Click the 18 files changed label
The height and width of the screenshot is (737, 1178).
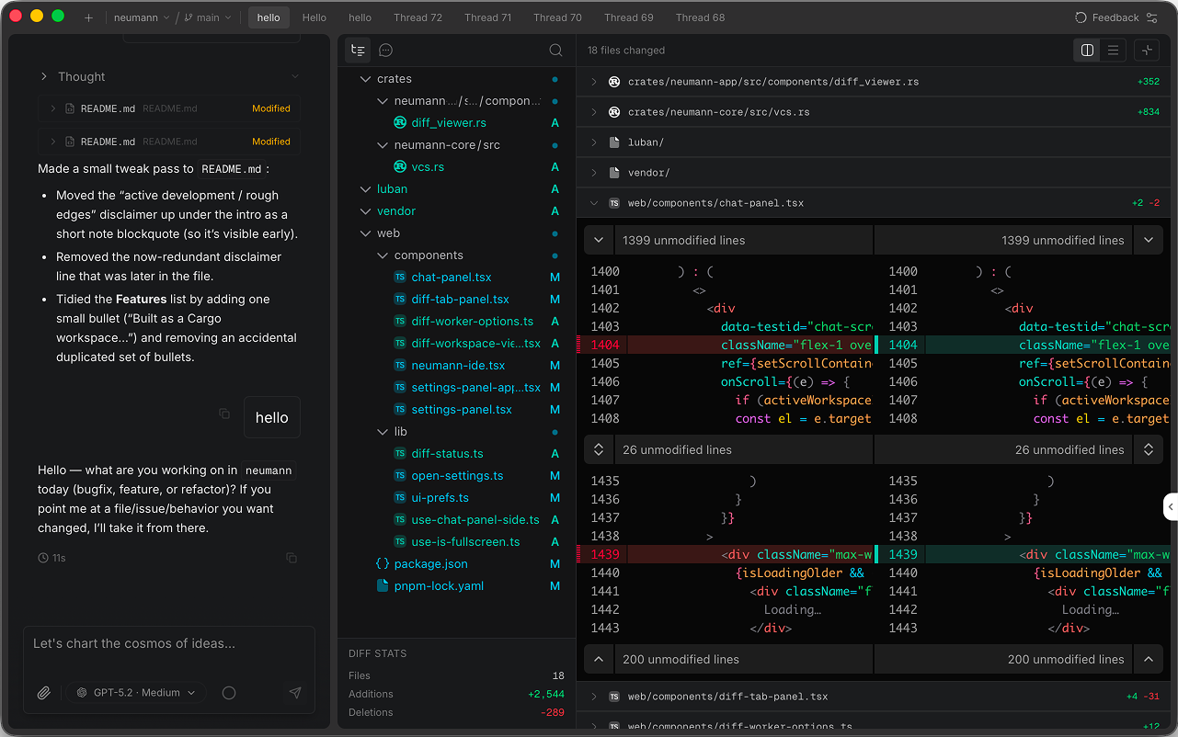[x=626, y=51]
